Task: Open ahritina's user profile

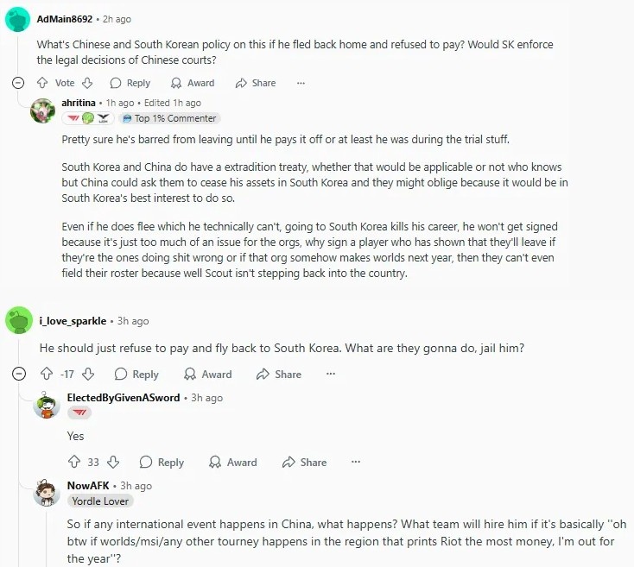Action: click(84, 103)
